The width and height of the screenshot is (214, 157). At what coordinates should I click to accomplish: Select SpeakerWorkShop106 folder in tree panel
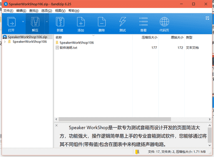(x=30, y=41)
